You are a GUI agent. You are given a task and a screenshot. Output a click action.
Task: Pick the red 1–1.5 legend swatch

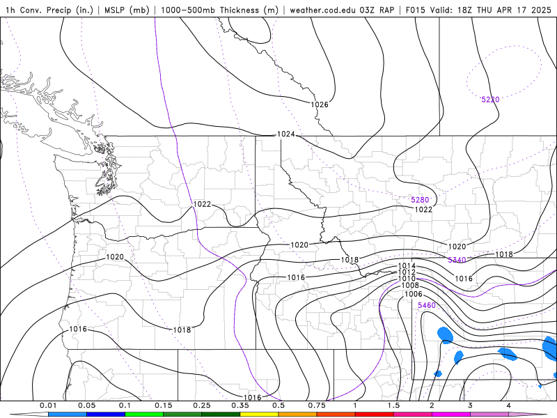pos(375,415)
